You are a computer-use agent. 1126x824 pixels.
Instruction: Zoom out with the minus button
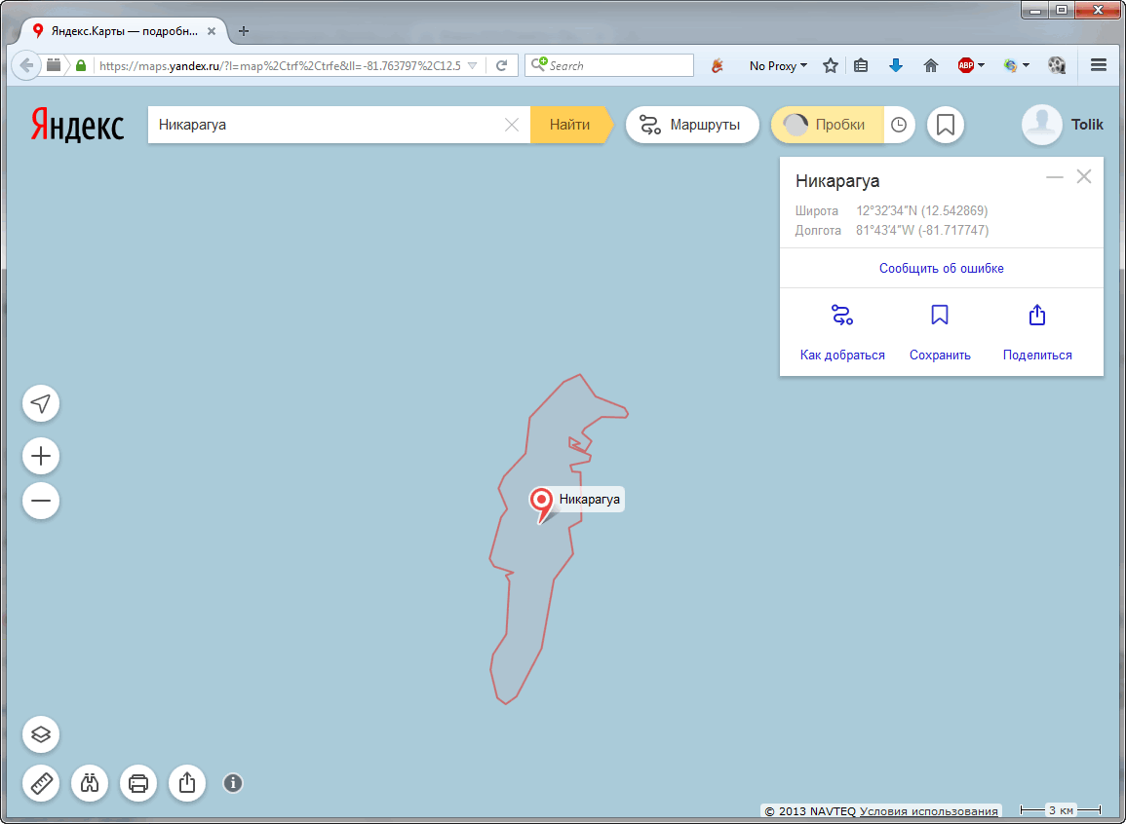(41, 502)
